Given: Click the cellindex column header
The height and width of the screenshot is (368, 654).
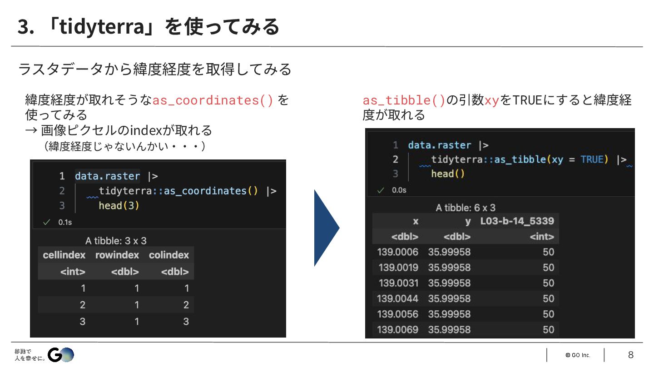Looking at the screenshot, I should click(x=64, y=255).
